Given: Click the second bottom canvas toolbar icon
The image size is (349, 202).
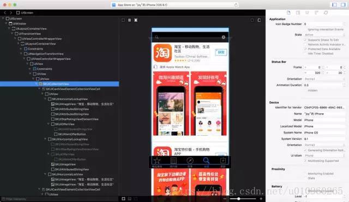Looking at the screenshot, I should [x=130, y=199].
